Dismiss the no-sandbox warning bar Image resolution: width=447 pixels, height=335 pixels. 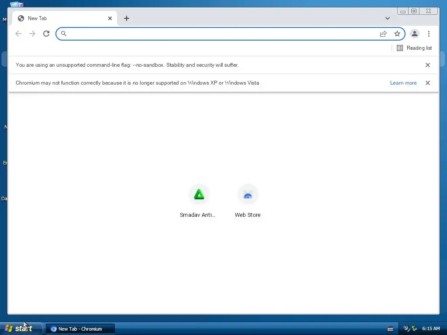pos(428,65)
